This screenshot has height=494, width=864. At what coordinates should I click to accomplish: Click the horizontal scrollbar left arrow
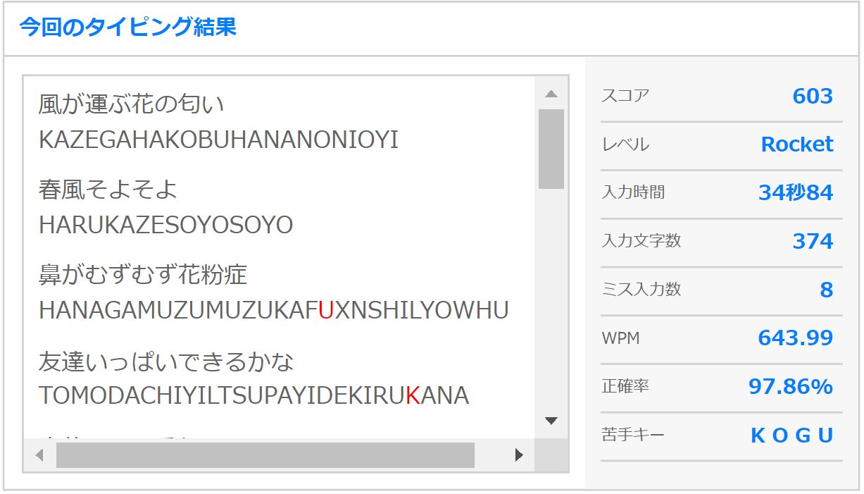click(x=39, y=455)
